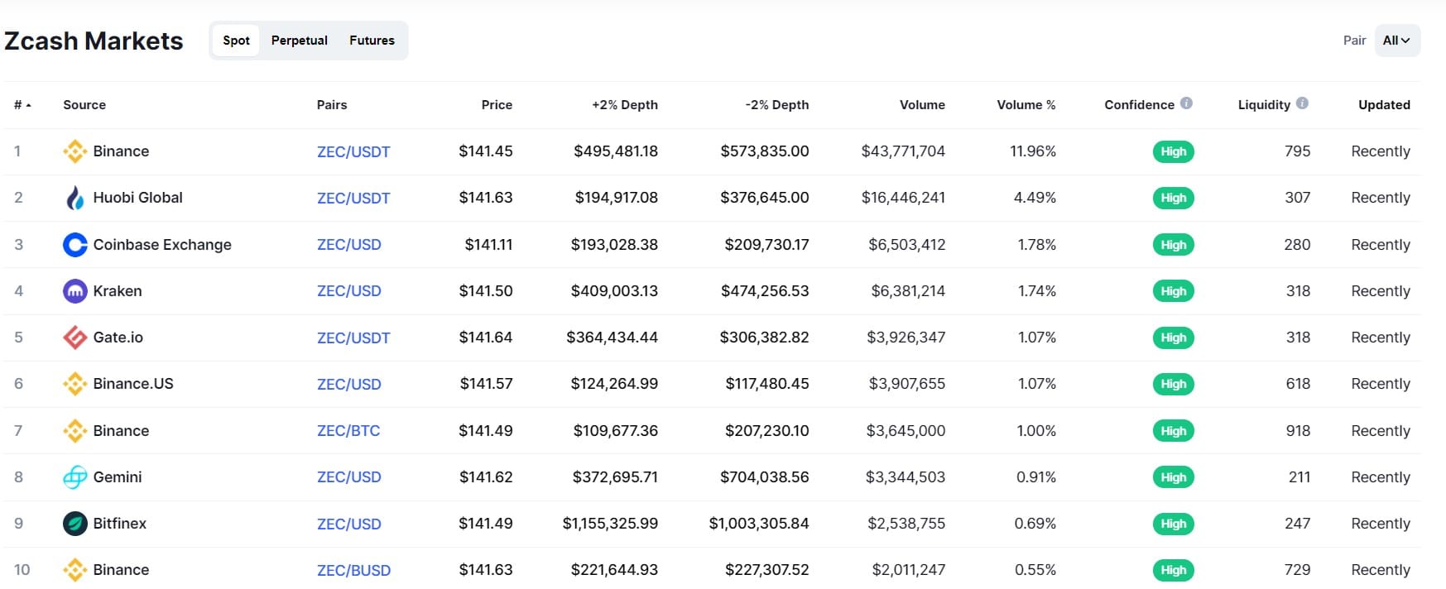Open the Gemini exchange name
The width and height of the screenshot is (1446, 589).
118,477
